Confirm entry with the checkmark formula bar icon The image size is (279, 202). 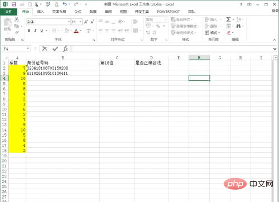55,49
